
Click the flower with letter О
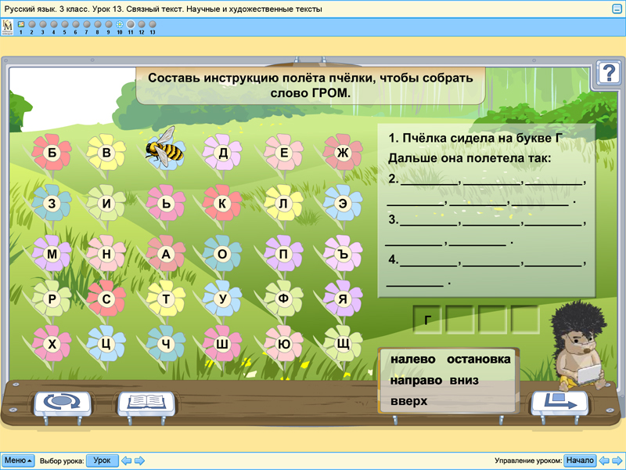[222, 254]
